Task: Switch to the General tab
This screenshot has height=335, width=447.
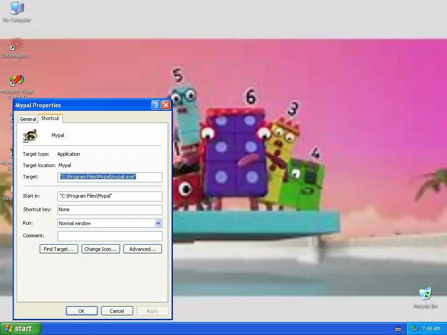Action: tap(28, 119)
